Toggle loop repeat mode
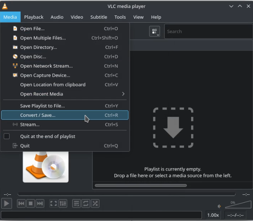 click(x=86, y=204)
